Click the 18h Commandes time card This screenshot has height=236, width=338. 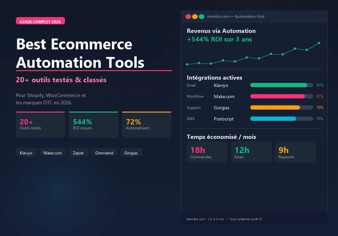pyautogui.click(x=207, y=152)
